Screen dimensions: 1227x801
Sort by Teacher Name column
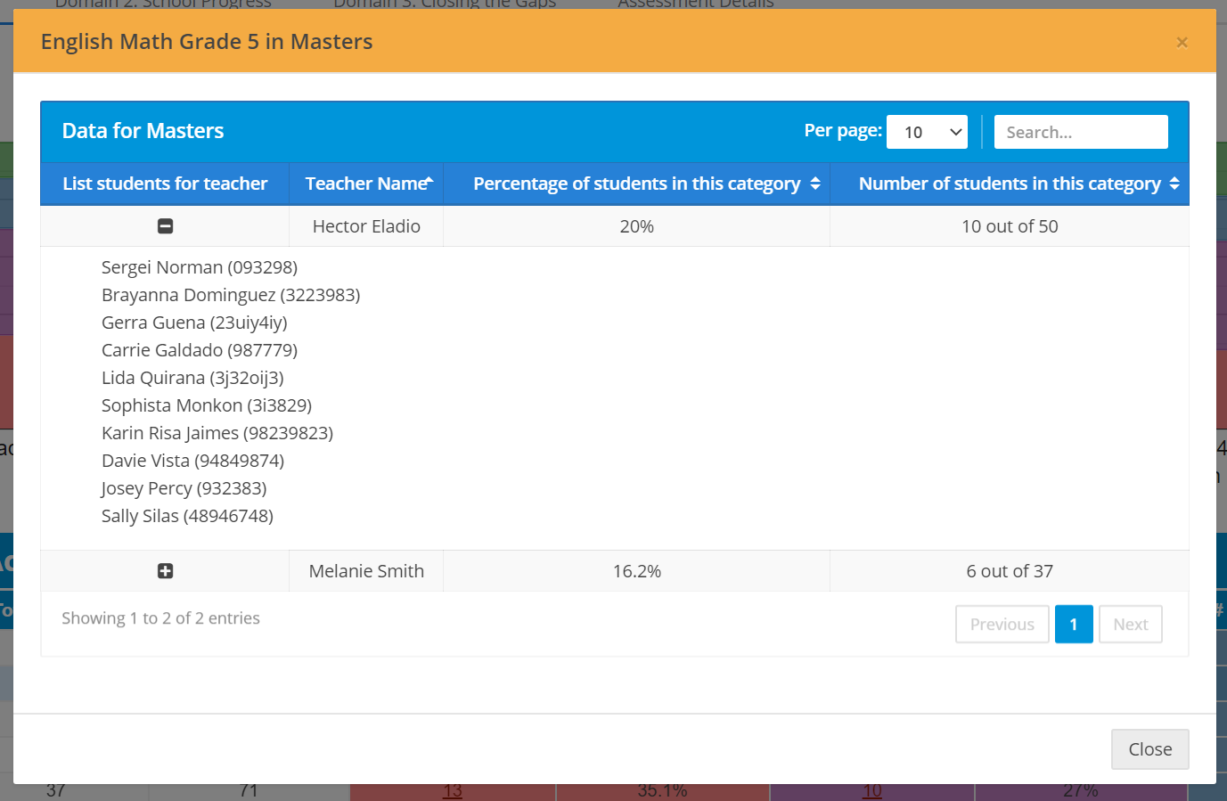click(366, 184)
